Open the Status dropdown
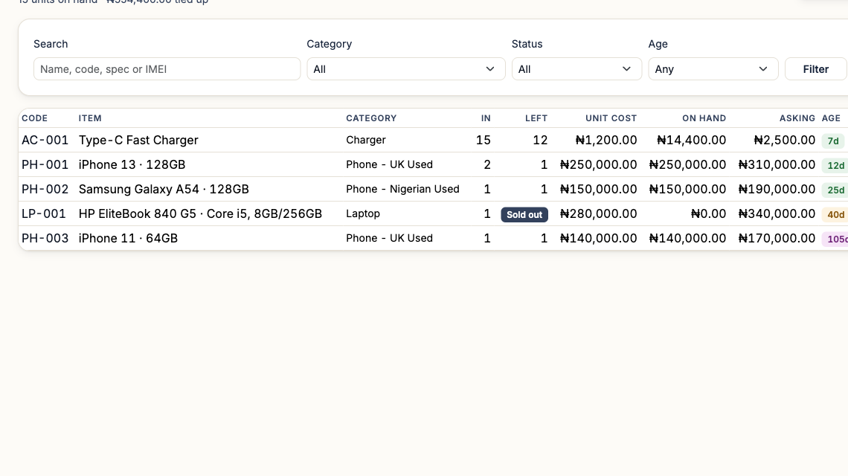848x476 pixels. [x=576, y=69]
